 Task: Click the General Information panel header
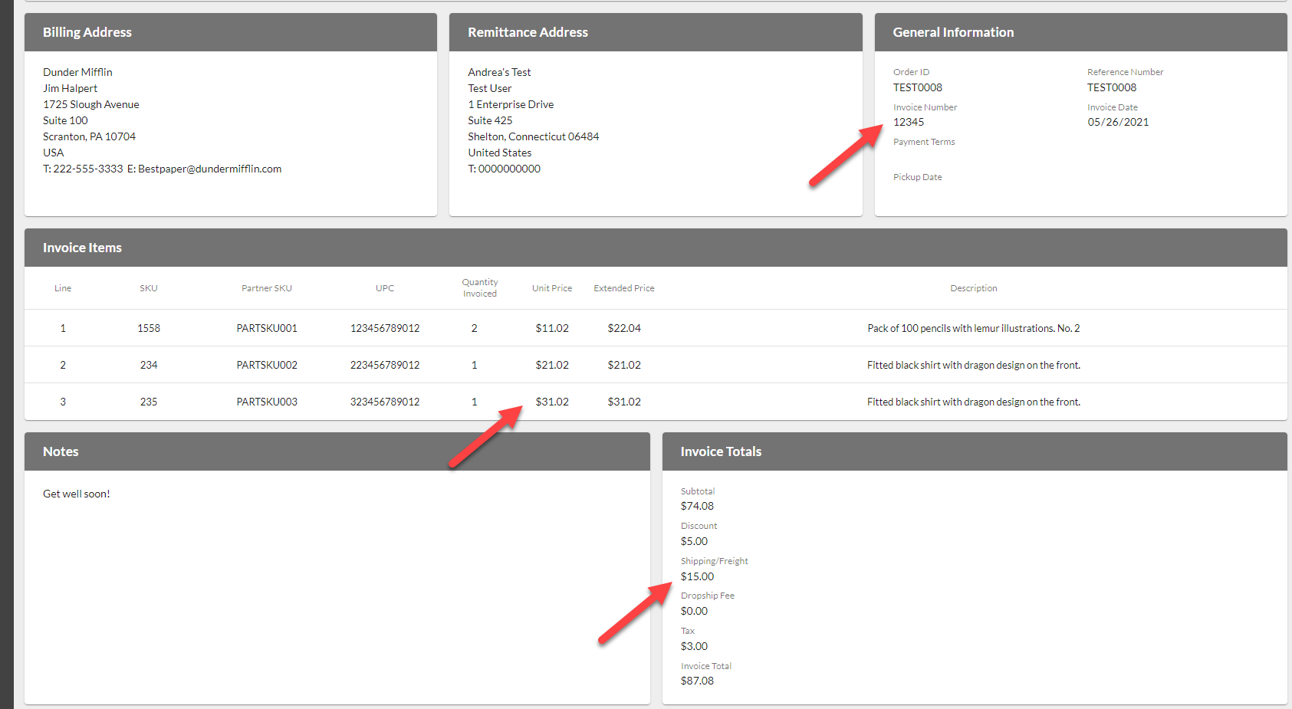coord(952,32)
